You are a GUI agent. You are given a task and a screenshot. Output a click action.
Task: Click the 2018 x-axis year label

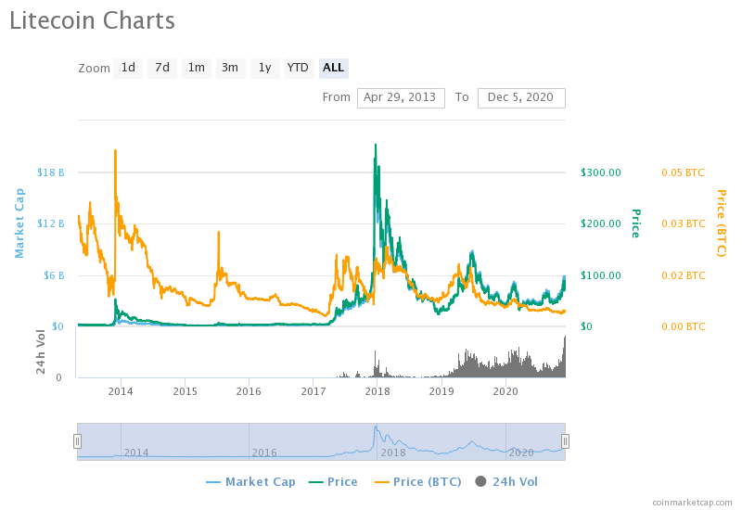pyautogui.click(x=377, y=391)
